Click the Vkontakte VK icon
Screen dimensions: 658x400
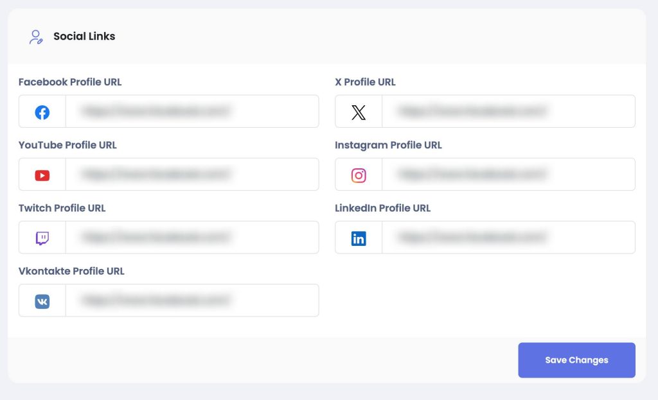42,301
